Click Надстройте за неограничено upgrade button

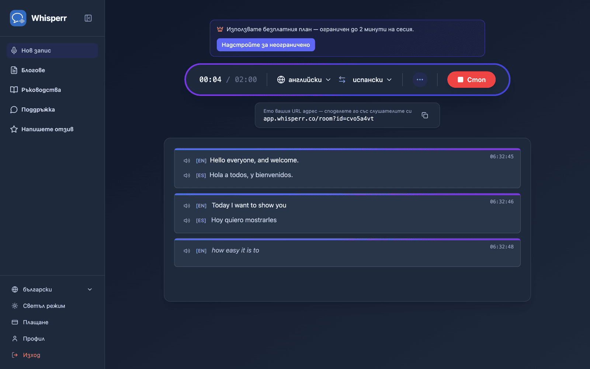[266, 45]
